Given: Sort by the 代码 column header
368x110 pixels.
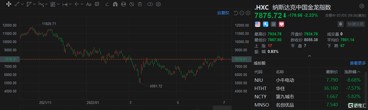Looking at the screenshot, I should point(258,72).
